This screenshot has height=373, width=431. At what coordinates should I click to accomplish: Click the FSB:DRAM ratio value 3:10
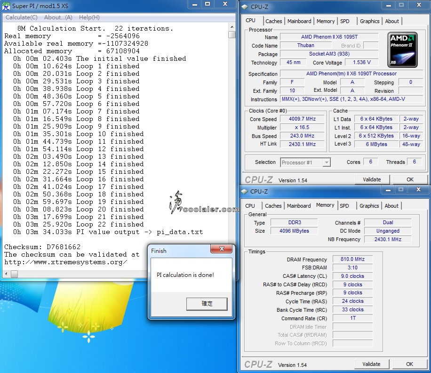click(x=352, y=268)
